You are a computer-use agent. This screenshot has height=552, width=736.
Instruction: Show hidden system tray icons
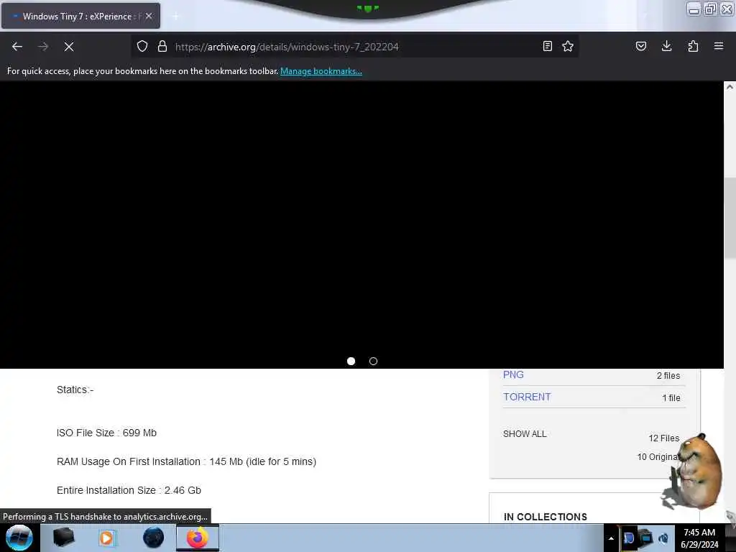click(x=611, y=538)
